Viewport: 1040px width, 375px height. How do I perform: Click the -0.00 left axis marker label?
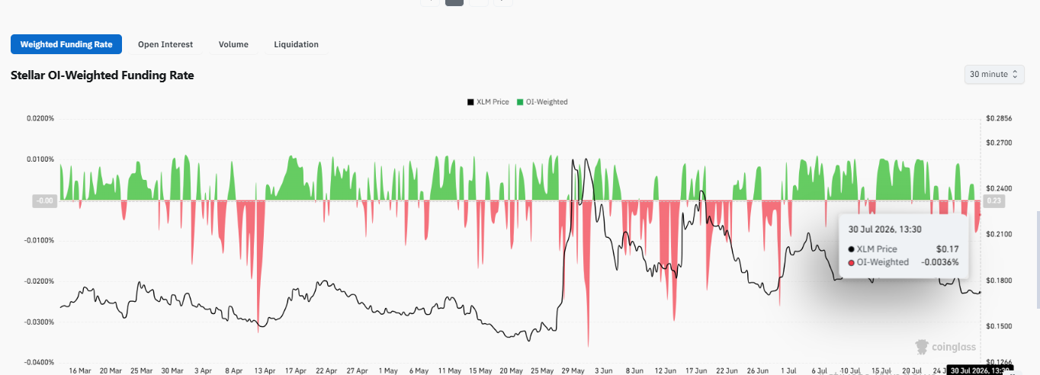tap(45, 201)
